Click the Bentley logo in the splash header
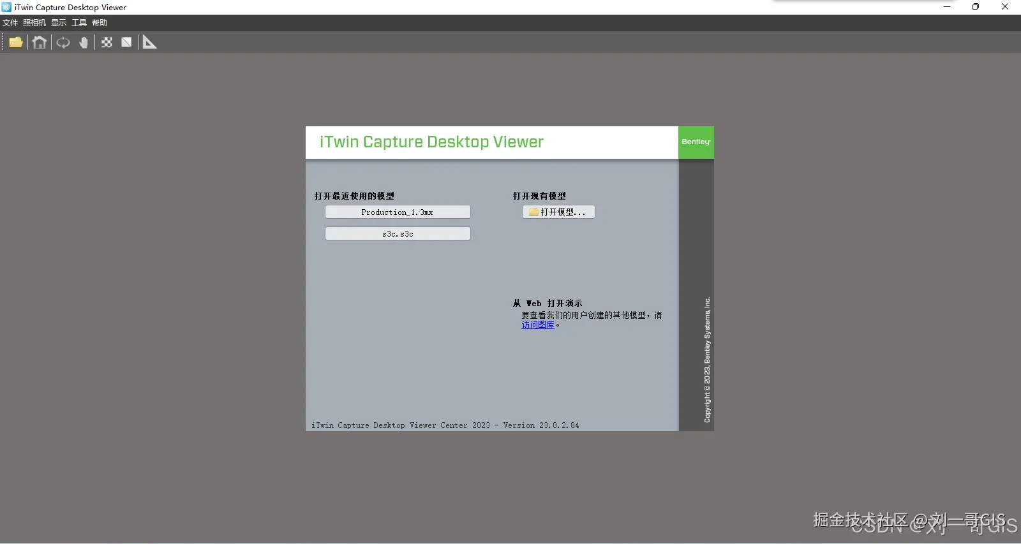 696,142
